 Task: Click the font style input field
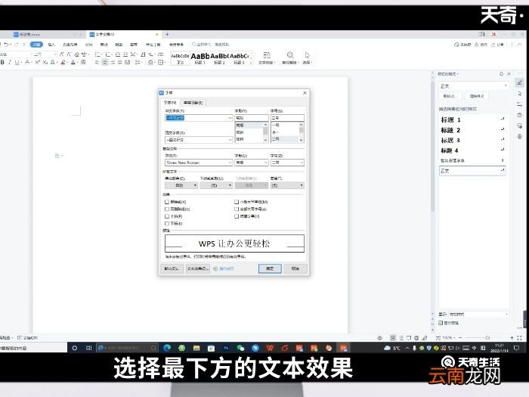click(x=252, y=118)
